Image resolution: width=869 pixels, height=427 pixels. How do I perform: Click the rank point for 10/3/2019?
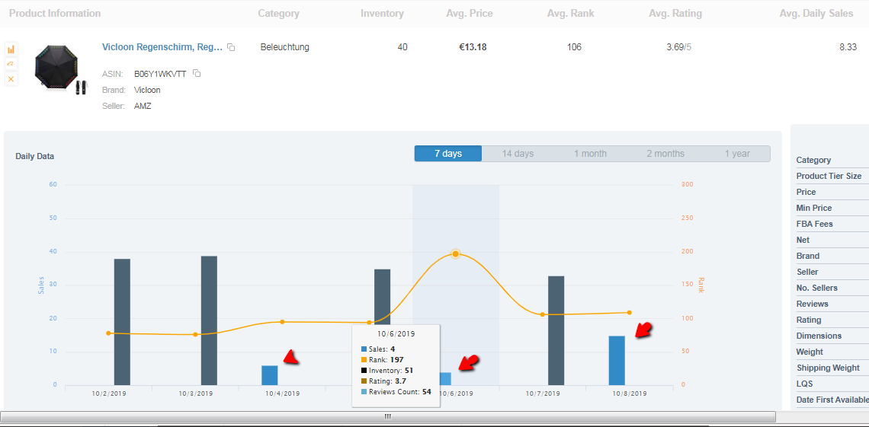click(196, 335)
